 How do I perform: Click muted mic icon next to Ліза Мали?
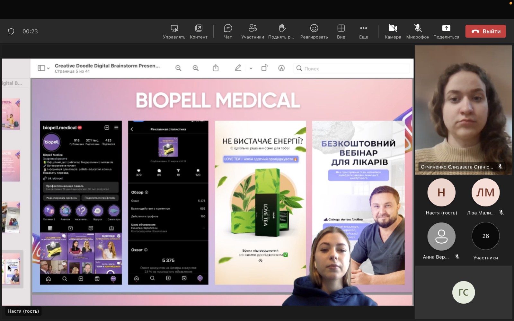[x=501, y=213]
